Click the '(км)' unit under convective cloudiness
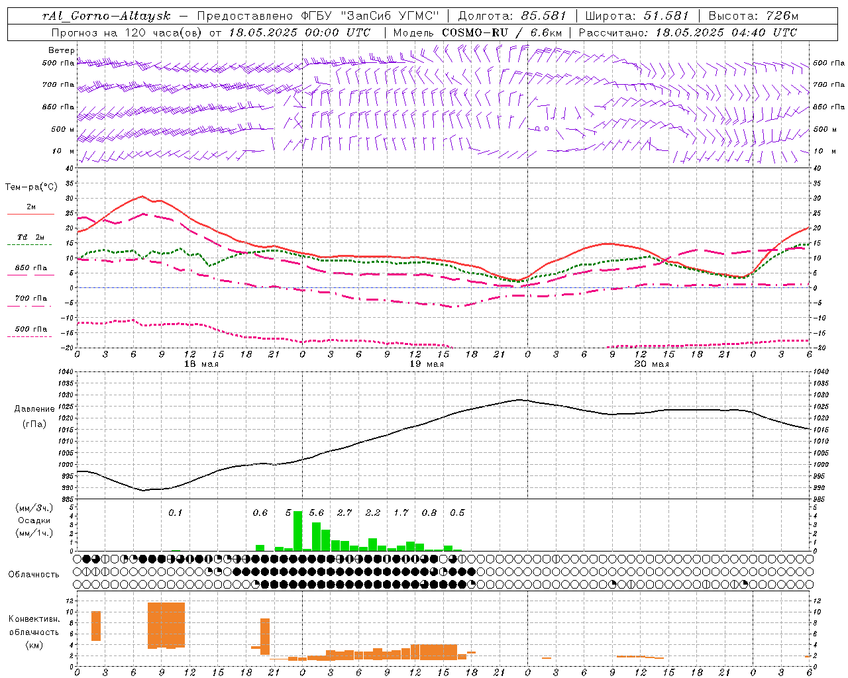 coord(34,645)
